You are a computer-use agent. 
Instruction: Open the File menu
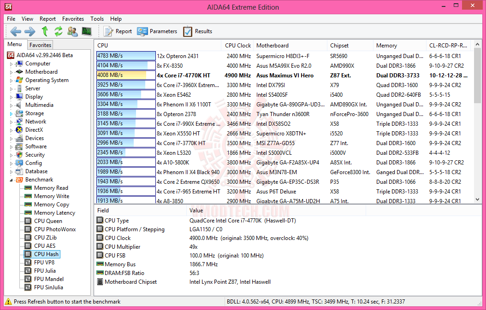click(11, 18)
